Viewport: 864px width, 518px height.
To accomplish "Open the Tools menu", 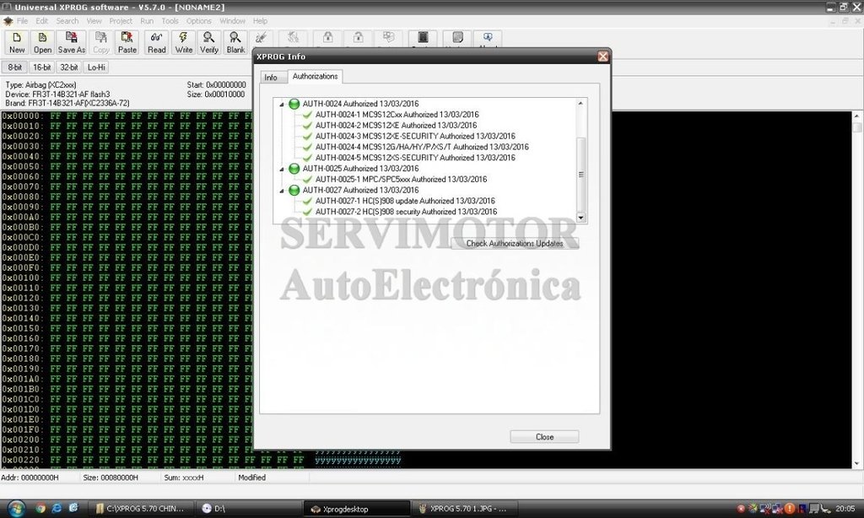I will coord(170,20).
